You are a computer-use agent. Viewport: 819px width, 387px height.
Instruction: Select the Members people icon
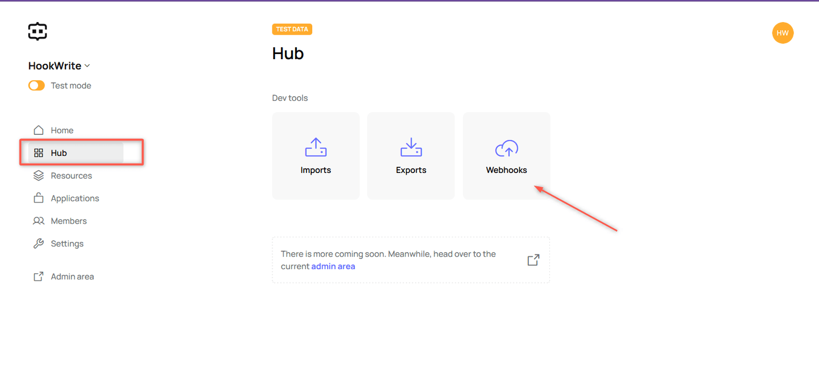coord(38,221)
